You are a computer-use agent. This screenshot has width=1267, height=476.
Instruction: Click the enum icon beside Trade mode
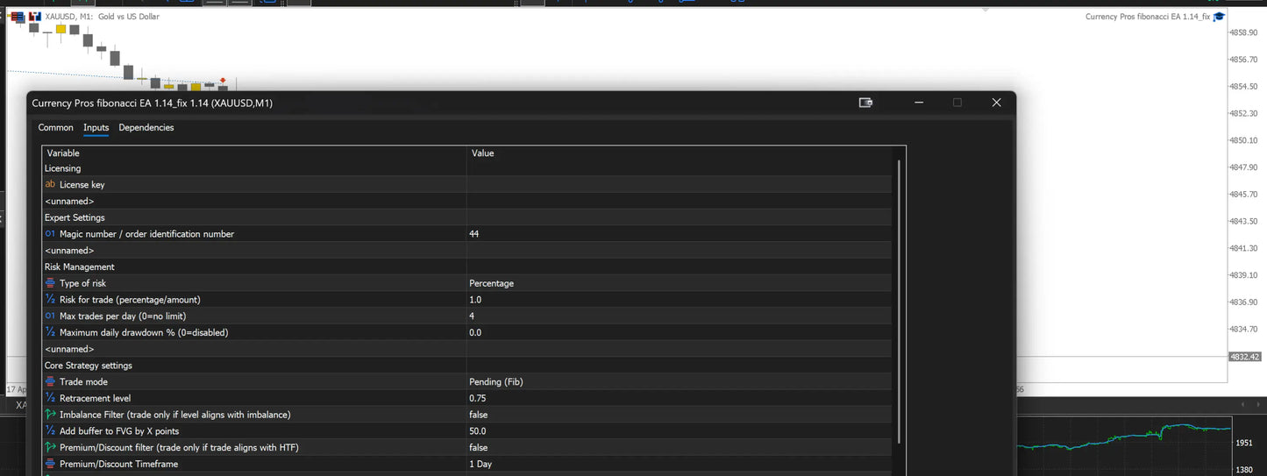pos(50,381)
